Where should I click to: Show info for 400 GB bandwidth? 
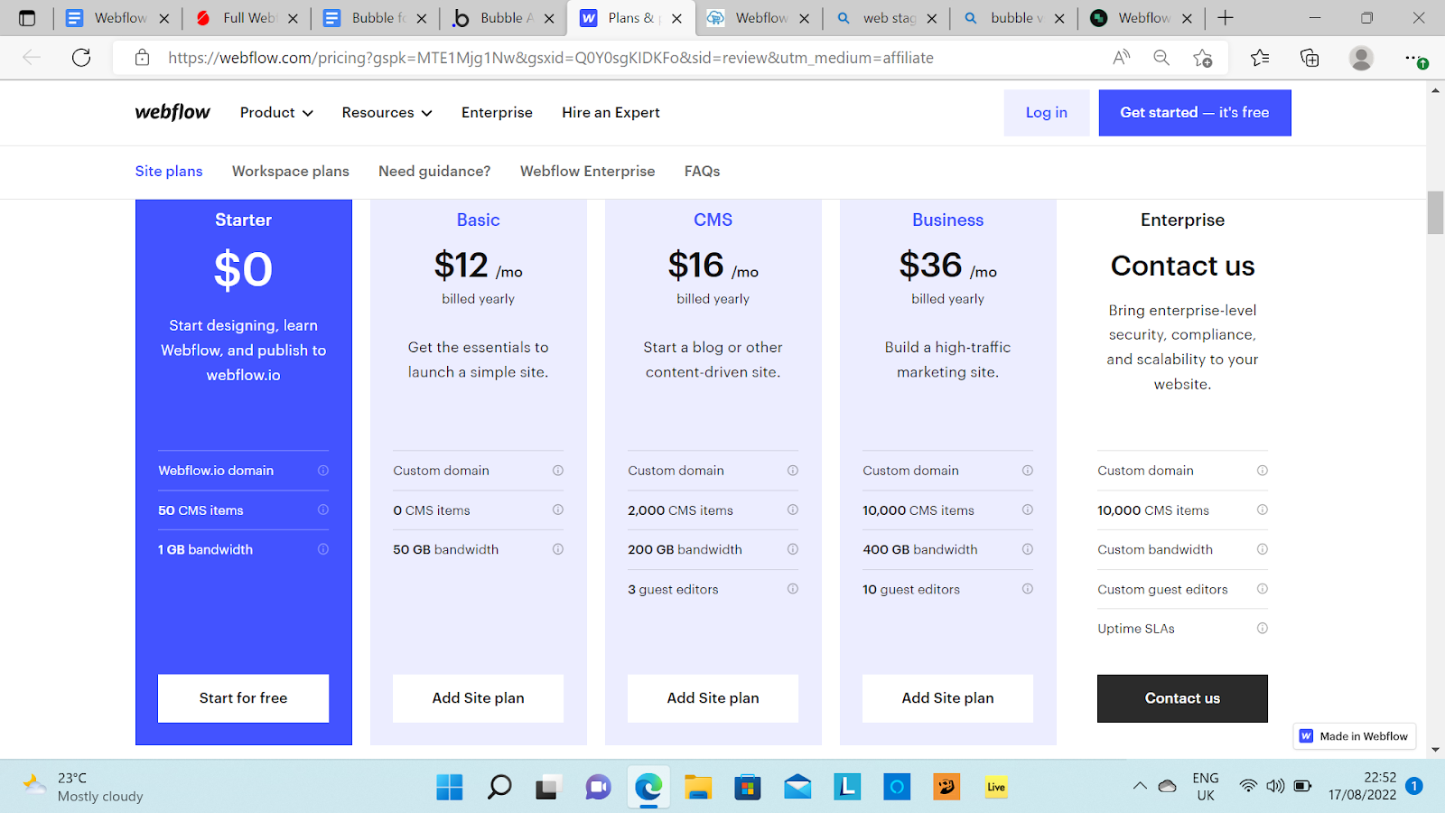pos(1028,549)
